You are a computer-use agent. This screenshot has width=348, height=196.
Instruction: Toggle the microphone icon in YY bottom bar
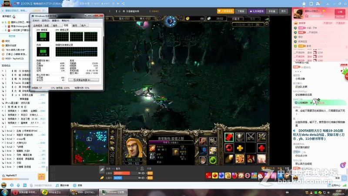tap(18, 185)
